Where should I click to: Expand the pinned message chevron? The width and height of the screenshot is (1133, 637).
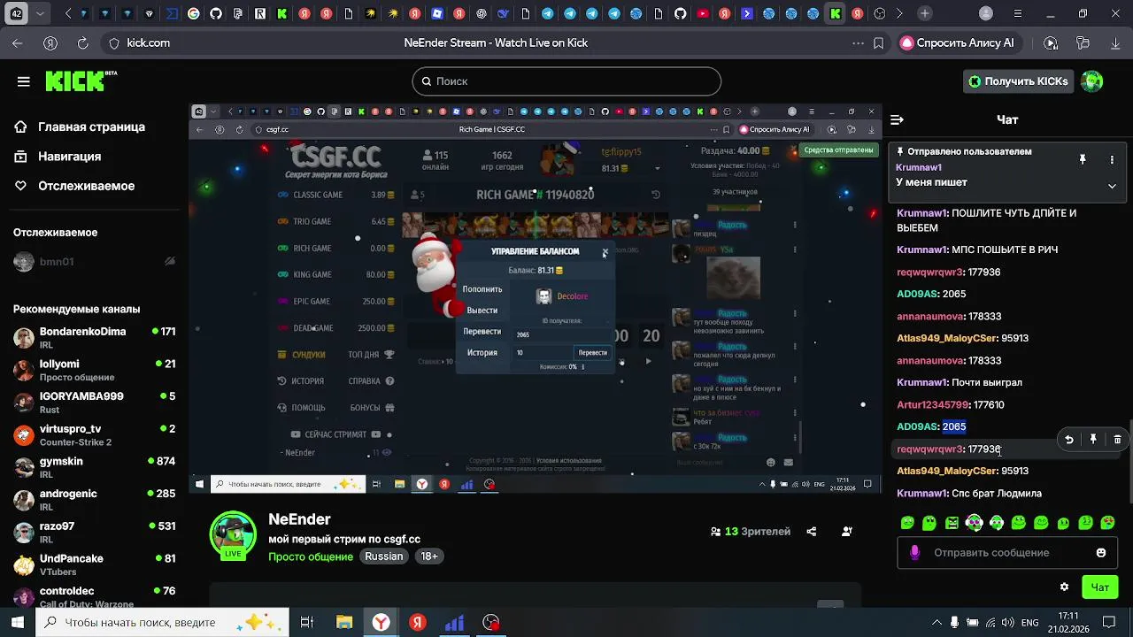coord(1112,186)
